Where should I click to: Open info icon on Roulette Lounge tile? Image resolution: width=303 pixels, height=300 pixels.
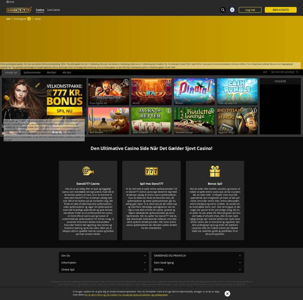pyautogui.click(x=212, y=111)
